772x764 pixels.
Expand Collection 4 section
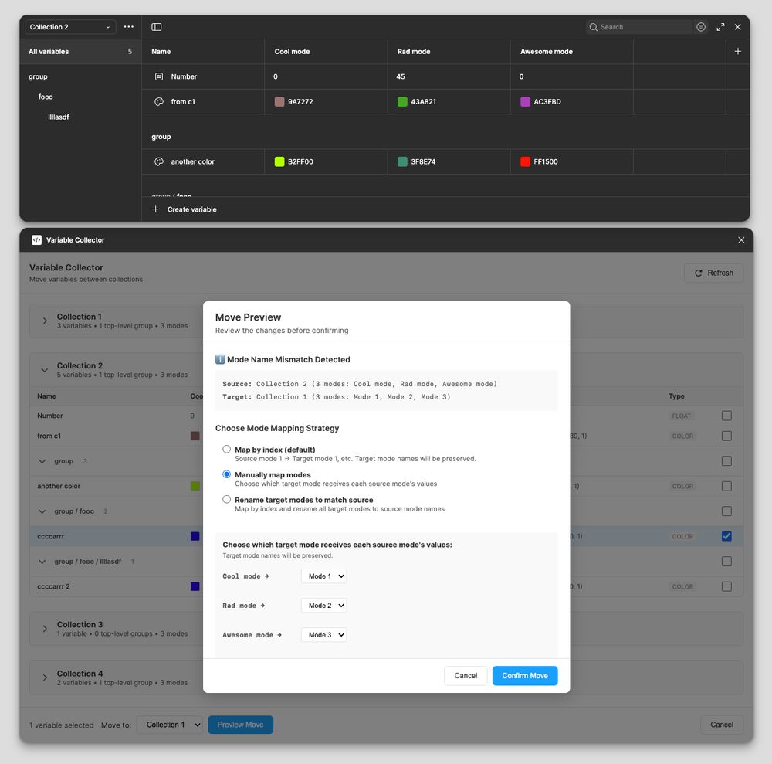[x=45, y=677]
